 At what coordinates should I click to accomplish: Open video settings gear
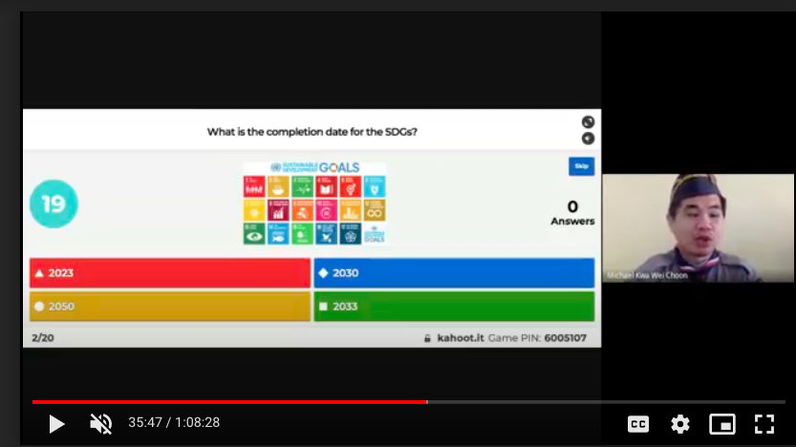coord(680,424)
